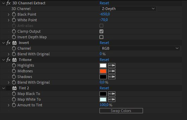Click the Shadows eyedropper icon
This screenshot has height=120, width=187.
pyautogui.click(x=112, y=77)
